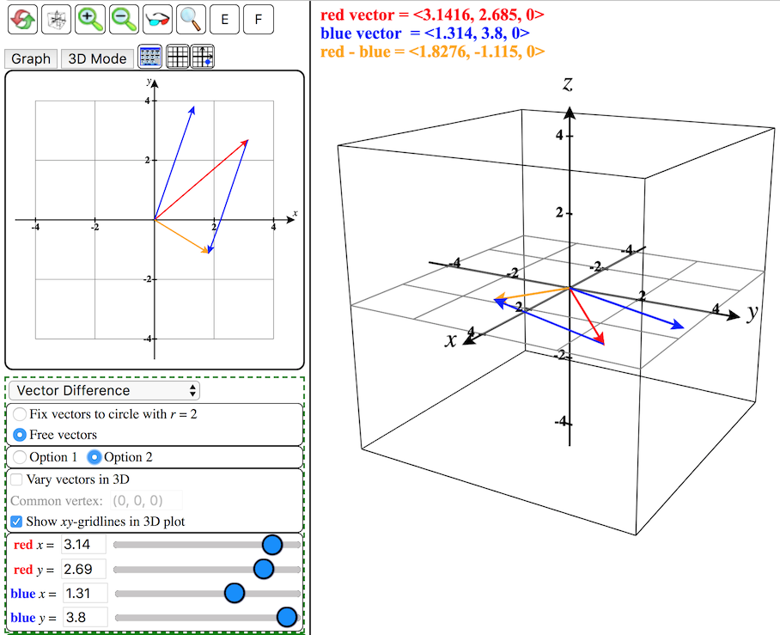Click the blue y value input field

pyautogui.click(x=84, y=617)
